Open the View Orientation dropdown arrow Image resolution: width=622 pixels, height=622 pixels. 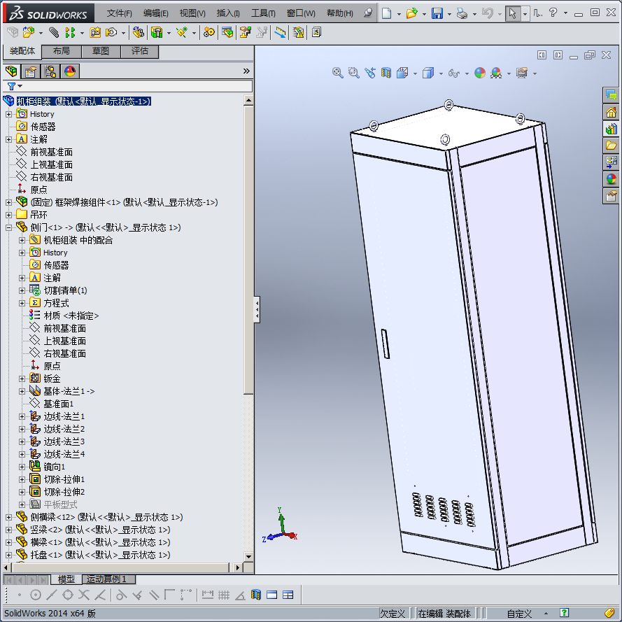pos(416,73)
